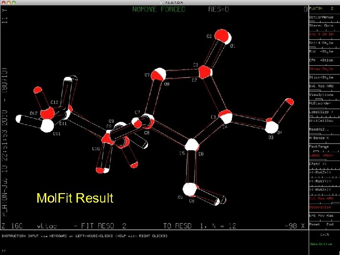Click the <<-RotZ+>> rotation control
Screen dimensions: 340x255
[x=320, y=172]
